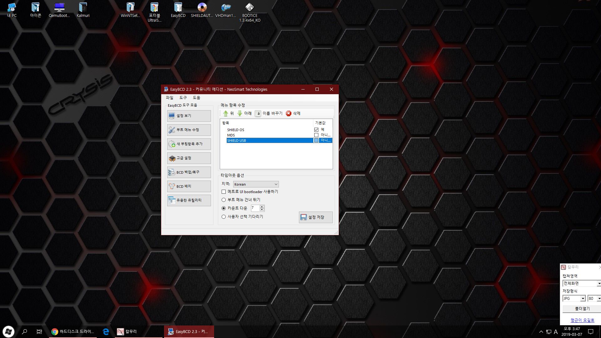The height and width of the screenshot is (338, 601).
Task: Open 새 부팅항목 추가 in EasyBCD
Action: (x=189, y=144)
